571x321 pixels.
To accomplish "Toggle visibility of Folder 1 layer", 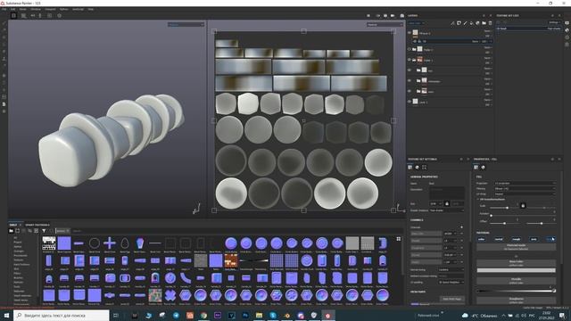I will click(410, 60).
